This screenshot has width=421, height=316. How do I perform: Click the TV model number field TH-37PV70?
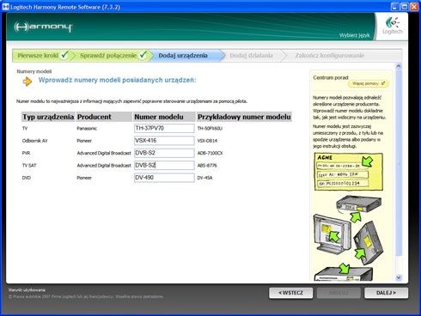[164, 128]
